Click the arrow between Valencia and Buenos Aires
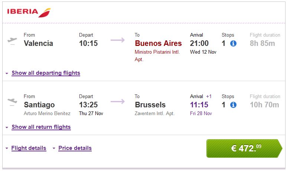 point(118,40)
